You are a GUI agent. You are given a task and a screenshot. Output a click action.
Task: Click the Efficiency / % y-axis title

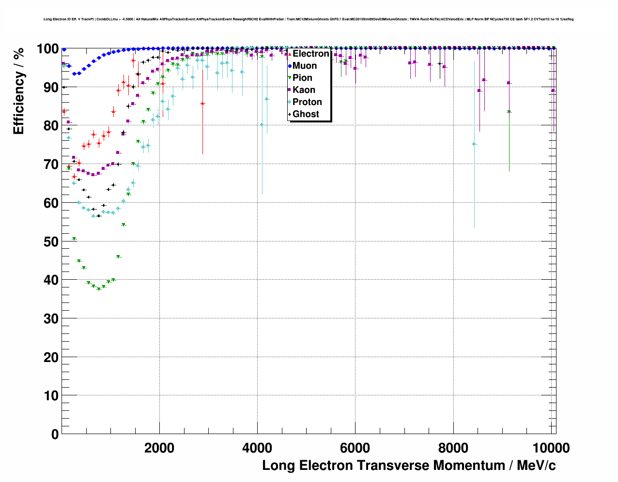tap(18, 90)
